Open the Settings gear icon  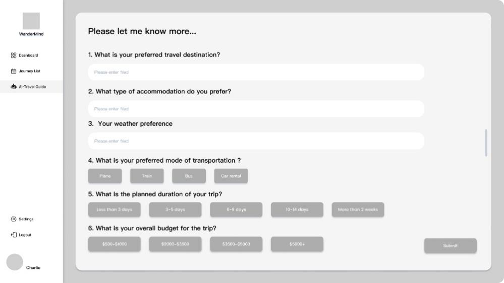14,219
